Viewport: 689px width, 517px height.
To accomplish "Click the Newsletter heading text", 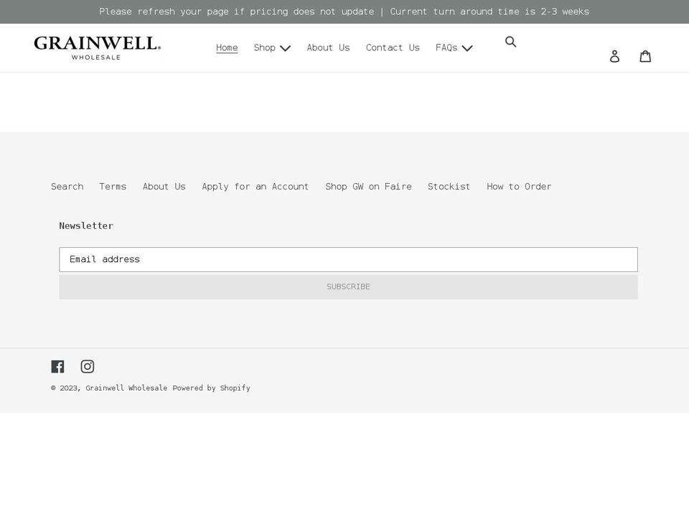I will point(86,225).
